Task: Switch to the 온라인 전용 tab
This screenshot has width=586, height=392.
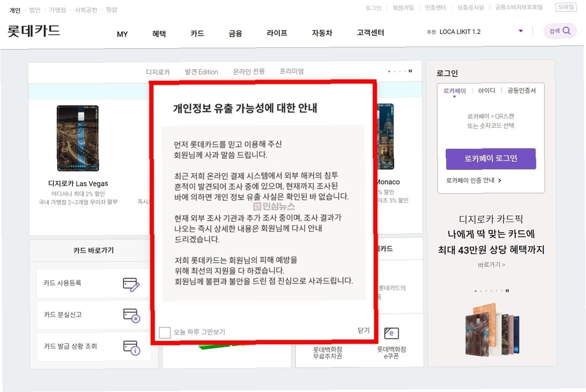Action: 249,71
